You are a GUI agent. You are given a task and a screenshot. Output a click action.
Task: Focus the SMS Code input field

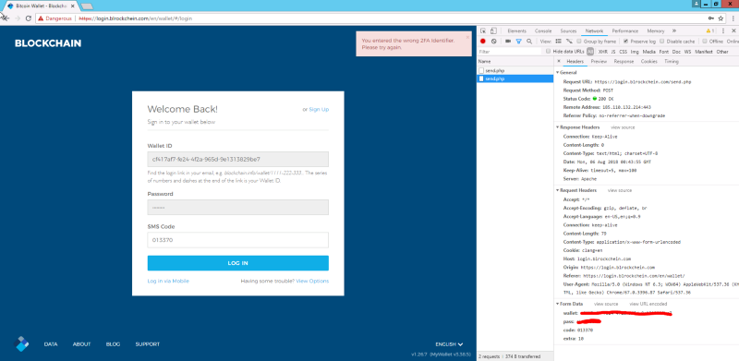click(238, 240)
